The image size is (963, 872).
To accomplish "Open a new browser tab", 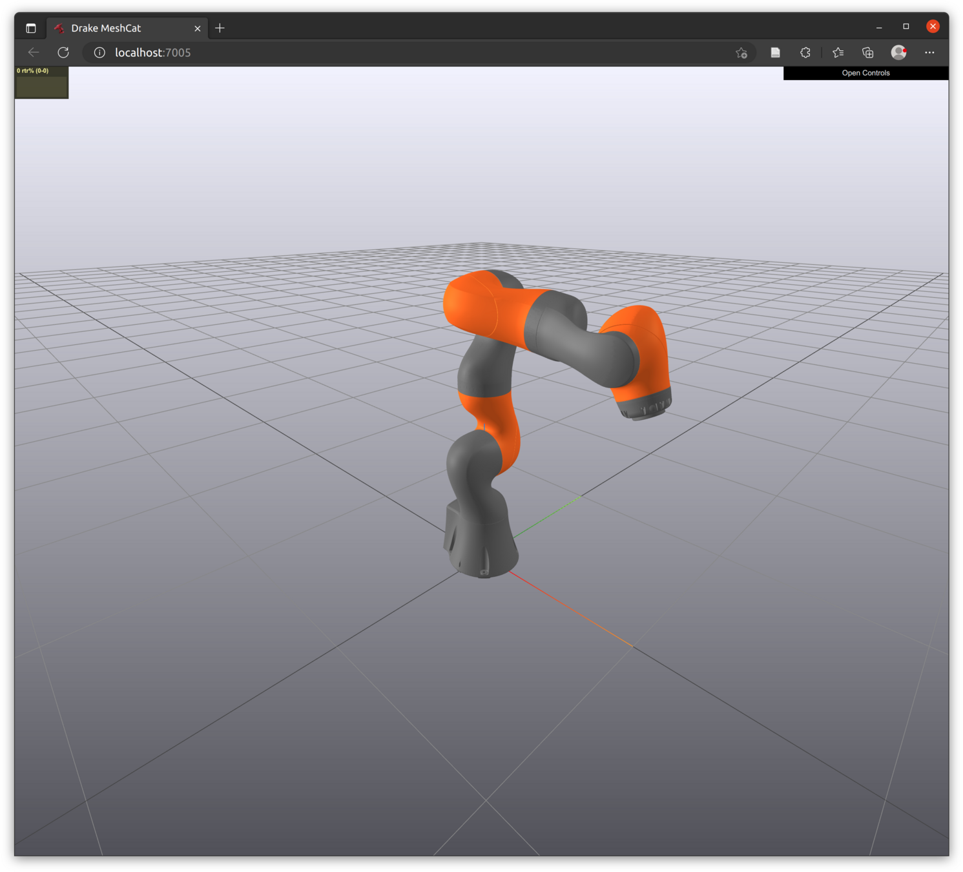I will [x=220, y=28].
